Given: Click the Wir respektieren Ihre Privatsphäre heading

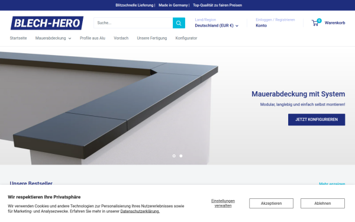Looking at the screenshot, I should [44, 197].
